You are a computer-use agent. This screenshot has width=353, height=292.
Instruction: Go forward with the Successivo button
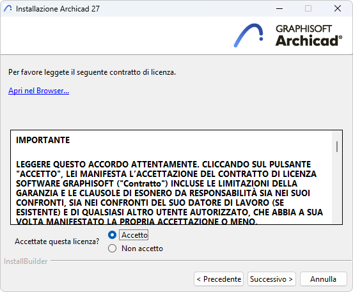click(x=272, y=279)
